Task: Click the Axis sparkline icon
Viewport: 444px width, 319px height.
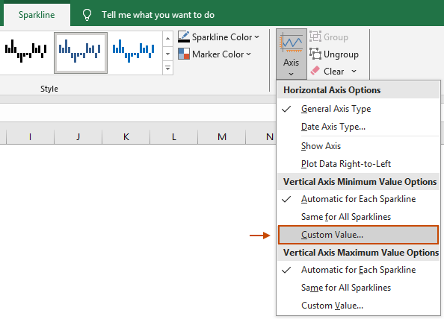Action: (291, 43)
